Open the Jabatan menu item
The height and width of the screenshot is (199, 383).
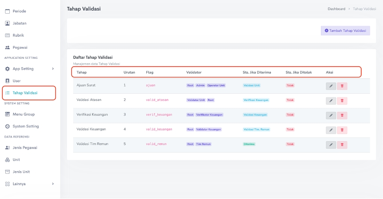[x=20, y=23]
